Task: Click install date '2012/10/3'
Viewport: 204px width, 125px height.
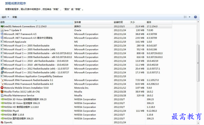Action: coord(119,26)
